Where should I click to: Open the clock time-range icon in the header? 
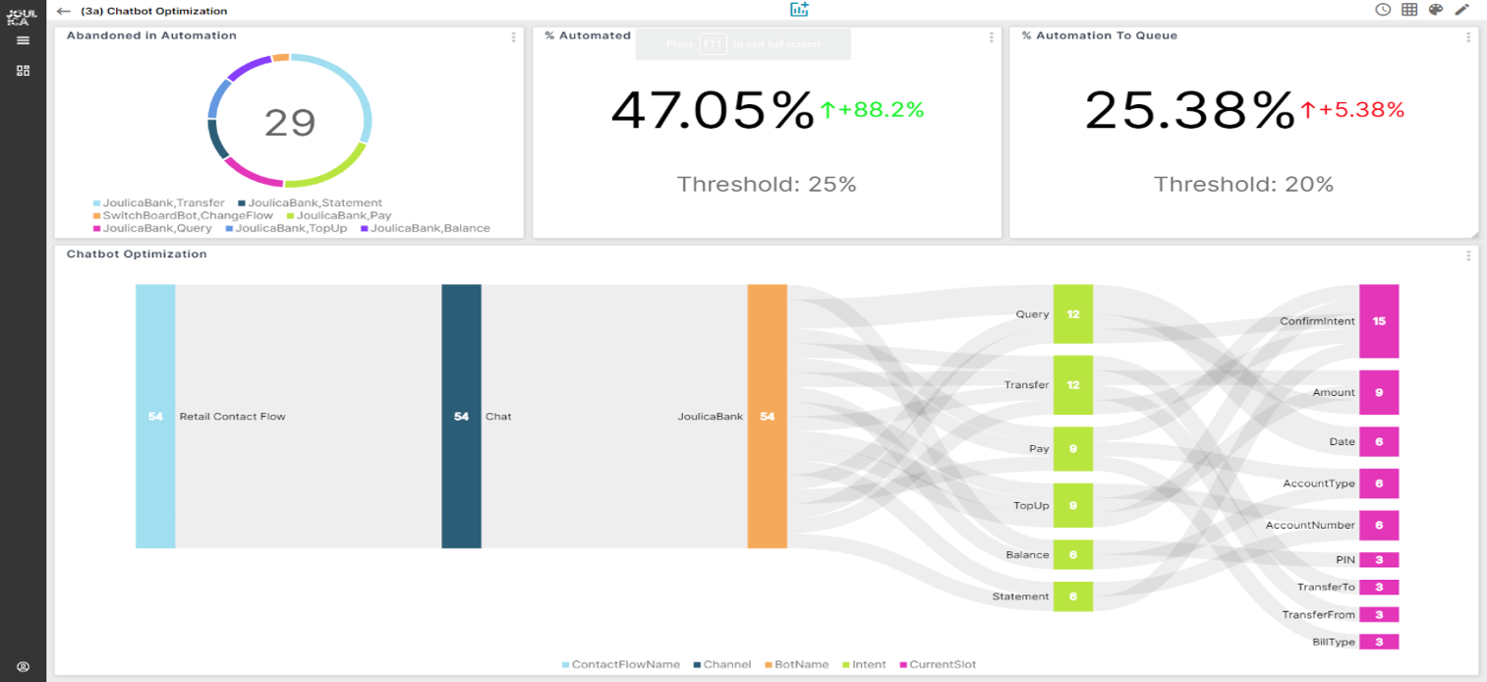tap(1383, 10)
